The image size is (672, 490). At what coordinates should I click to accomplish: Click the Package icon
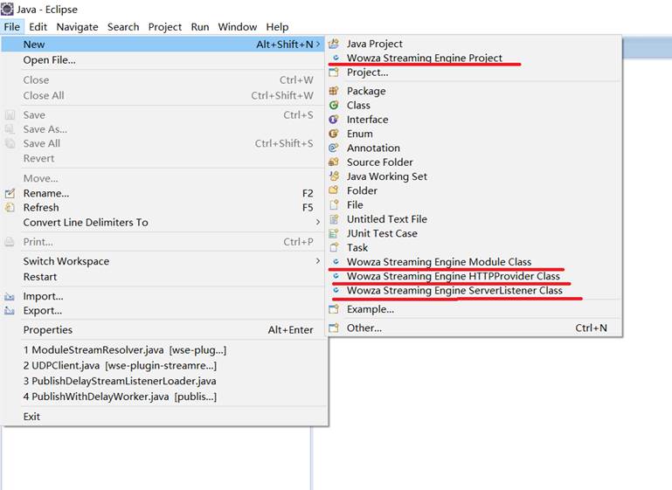click(x=334, y=91)
